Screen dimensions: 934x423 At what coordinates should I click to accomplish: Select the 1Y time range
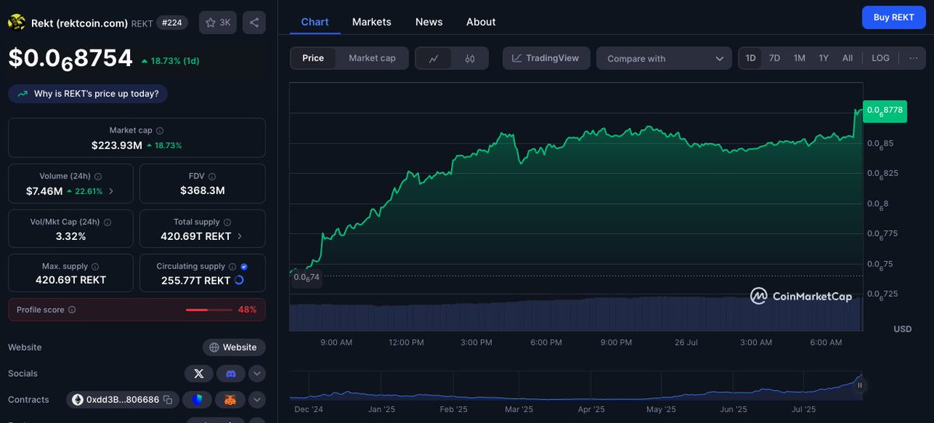(x=823, y=58)
